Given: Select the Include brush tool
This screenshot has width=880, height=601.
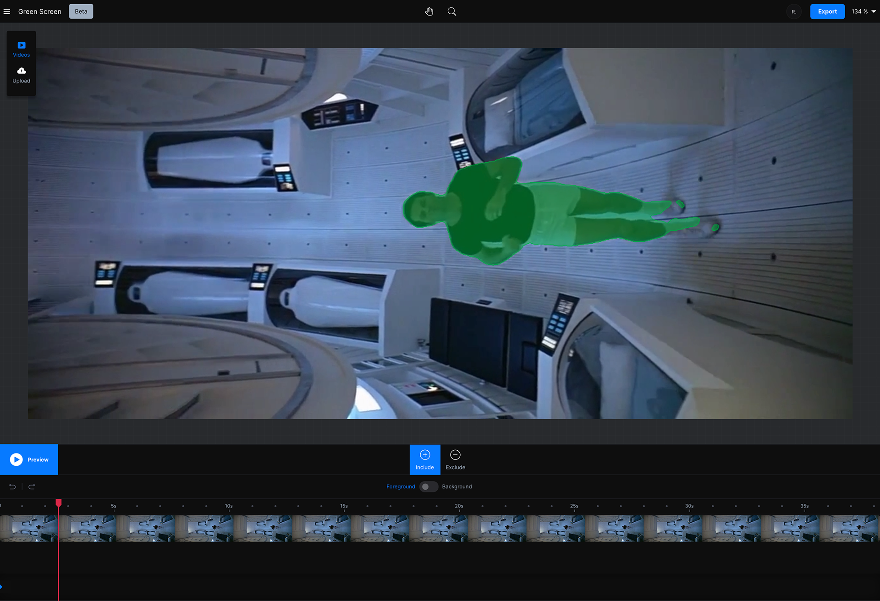Looking at the screenshot, I should (x=425, y=459).
